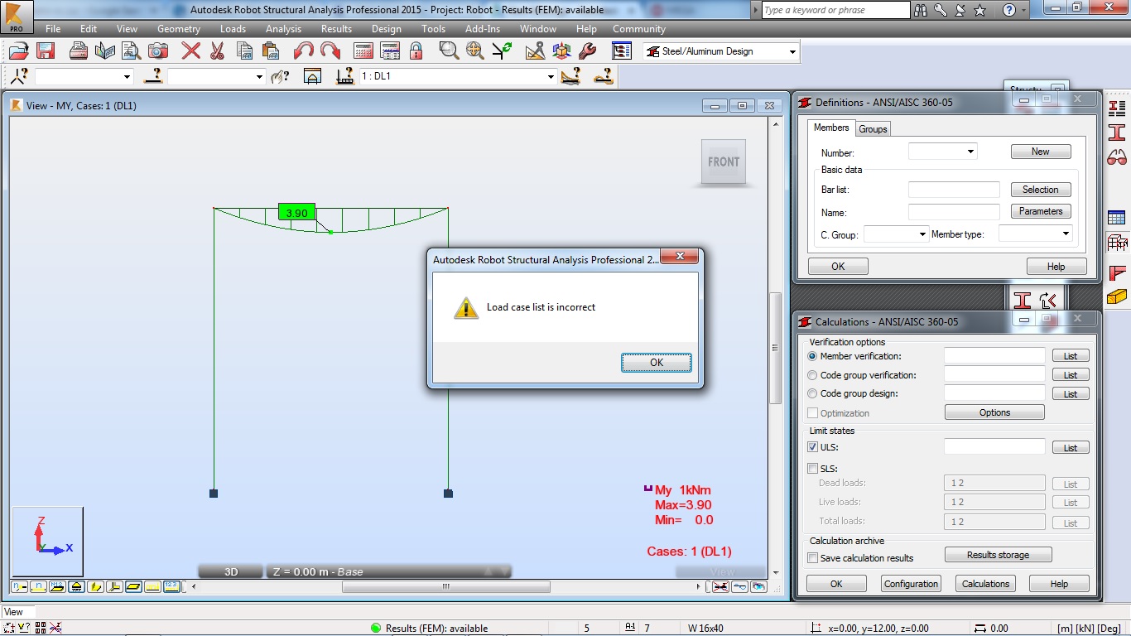Switch to the Groups tab

click(x=873, y=129)
